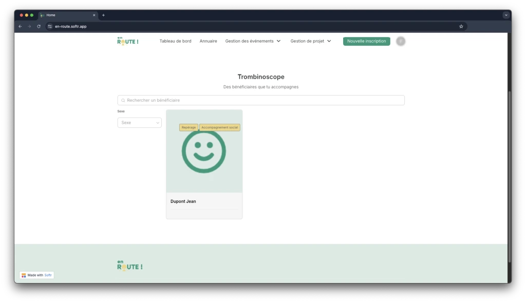Open the browser tab search chevron
Screen dimensions: 526x302
pyautogui.click(x=505, y=15)
